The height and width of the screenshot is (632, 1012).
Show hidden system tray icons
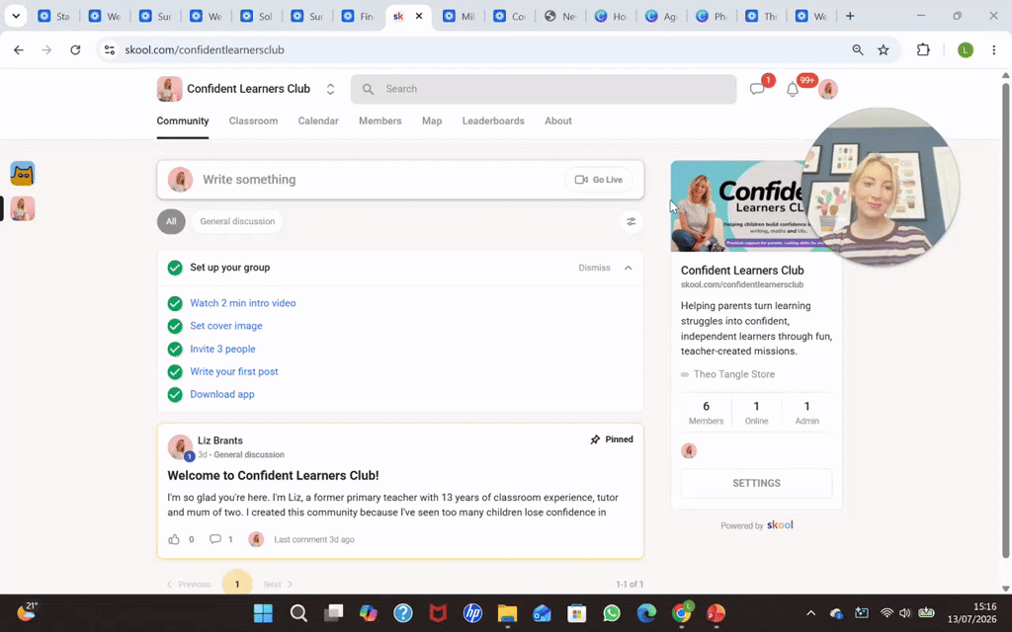click(x=811, y=612)
